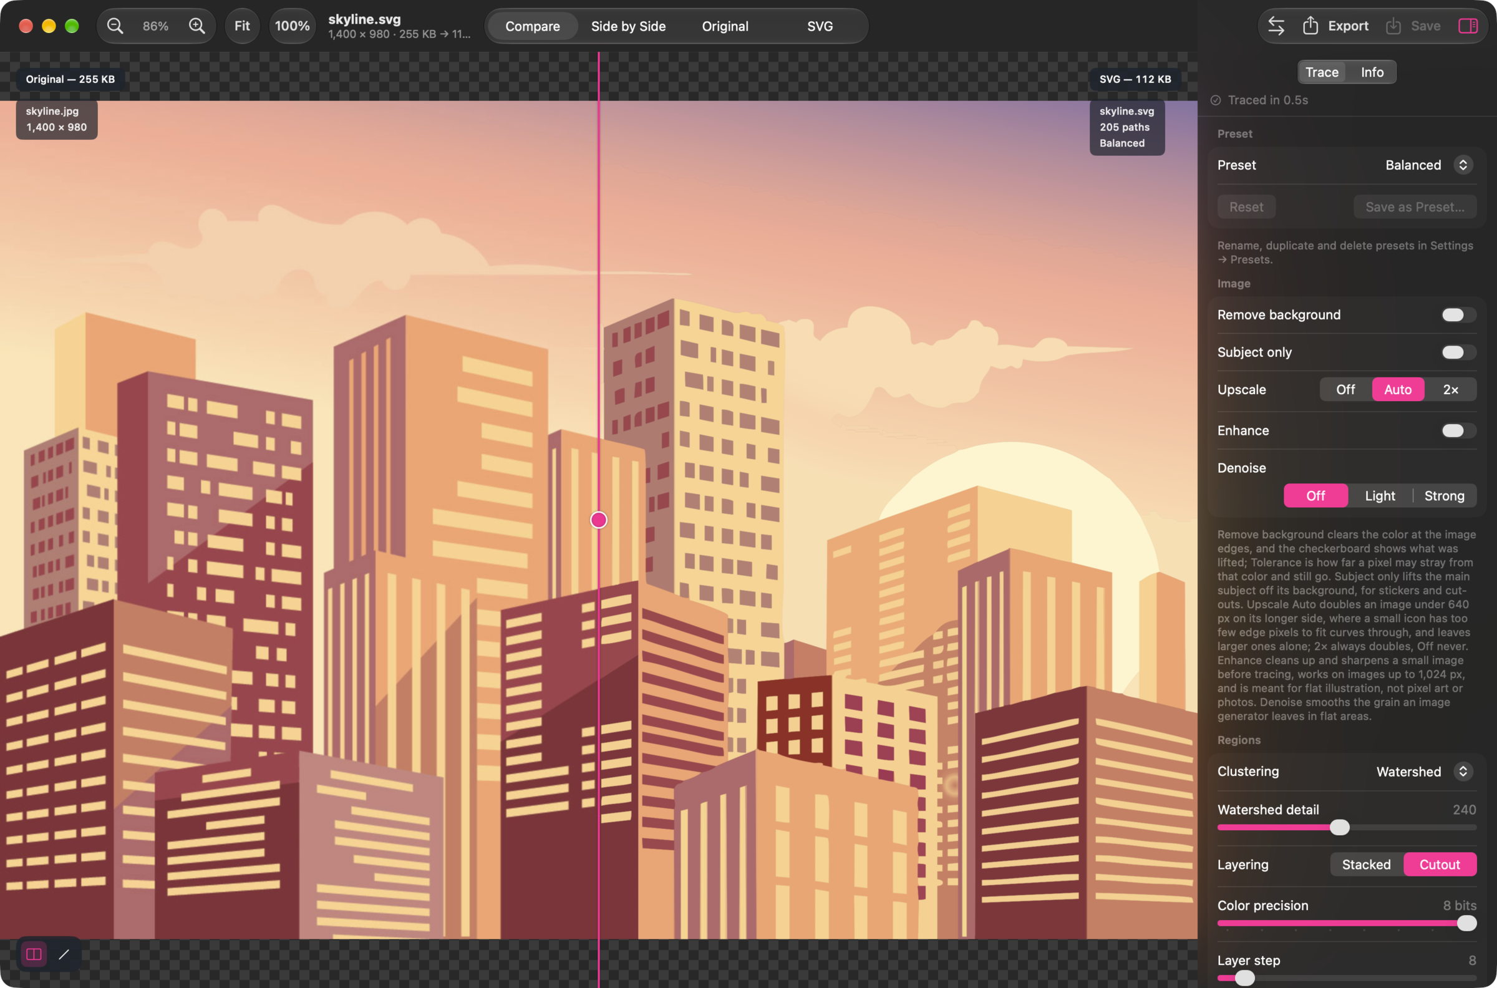Set Denoise to Light
The image size is (1497, 988).
(x=1380, y=496)
